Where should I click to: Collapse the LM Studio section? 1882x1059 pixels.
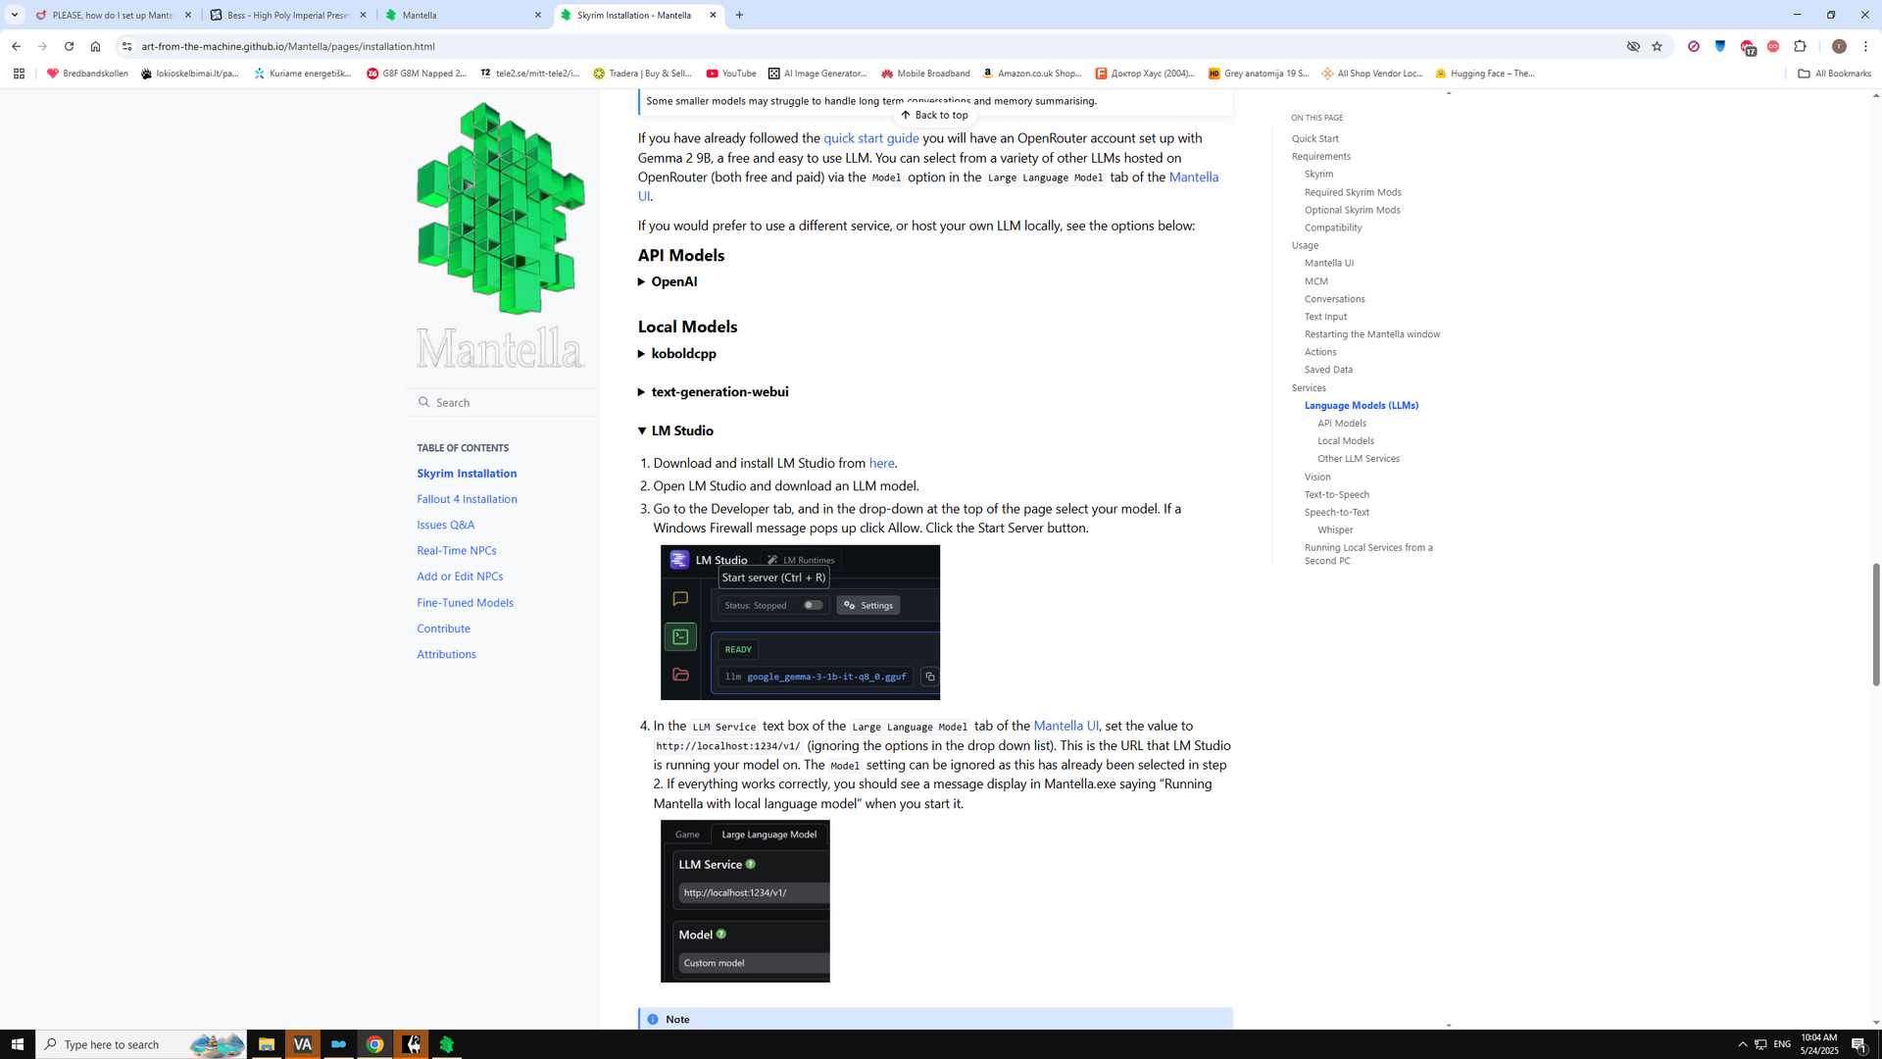click(x=675, y=430)
